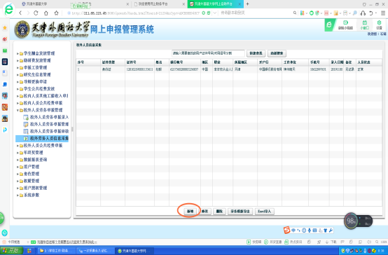Click the 人员状态 column header
The width and height of the screenshot is (388, 255).
point(368,62)
